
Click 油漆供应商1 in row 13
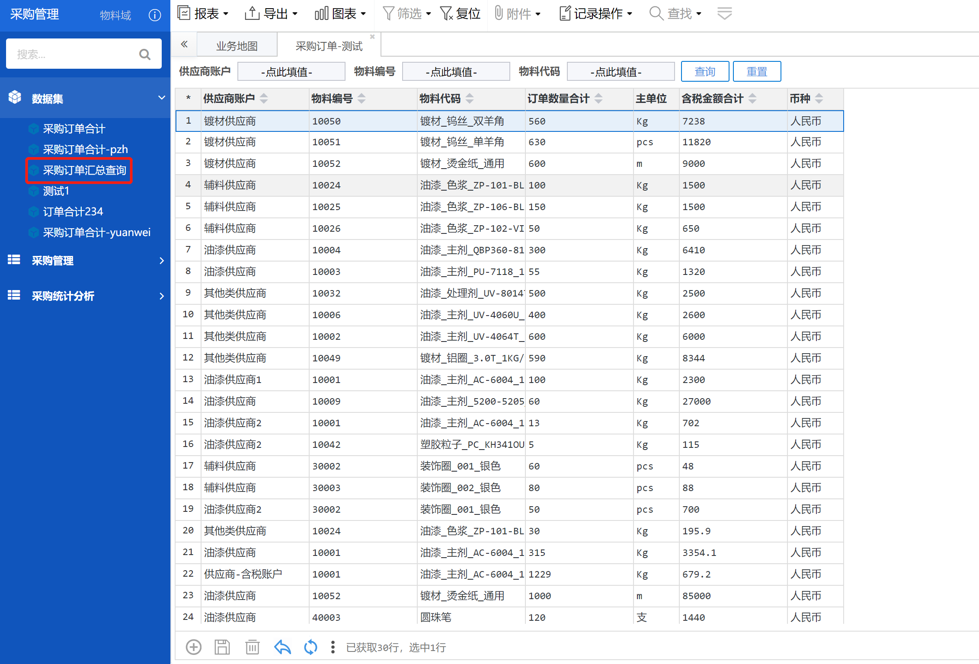[x=255, y=380]
